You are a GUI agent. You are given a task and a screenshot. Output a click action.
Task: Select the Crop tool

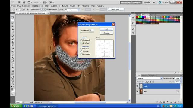(x=13, y=29)
